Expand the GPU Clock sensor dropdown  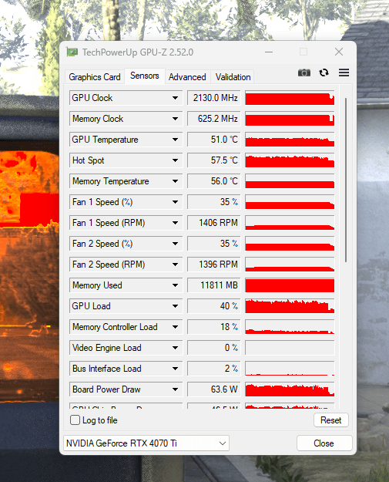coord(175,98)
